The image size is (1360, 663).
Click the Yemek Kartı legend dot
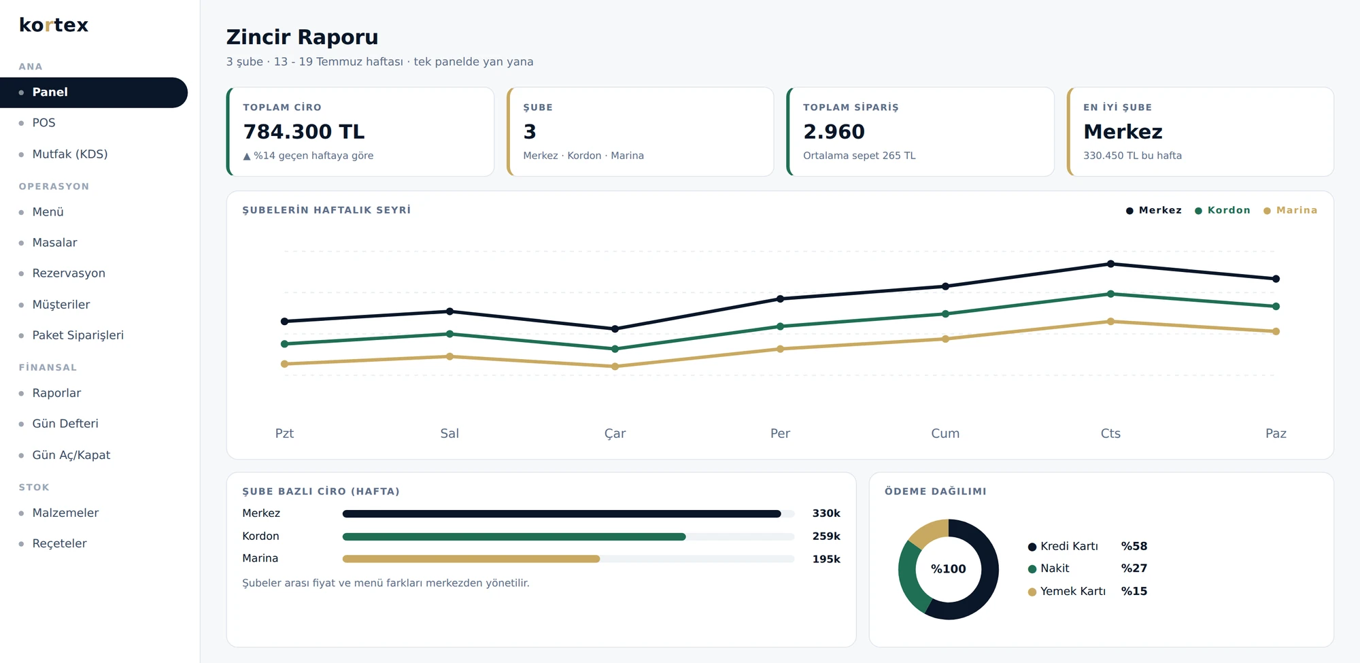pos(1032,592)
